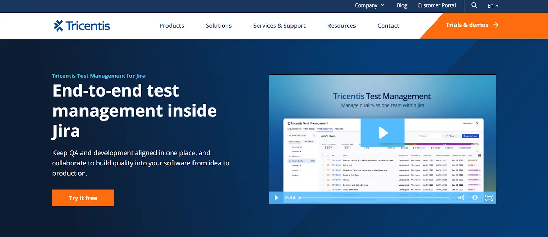Click the video progress track
Screen dimensions: 548x237
(375, 198)
